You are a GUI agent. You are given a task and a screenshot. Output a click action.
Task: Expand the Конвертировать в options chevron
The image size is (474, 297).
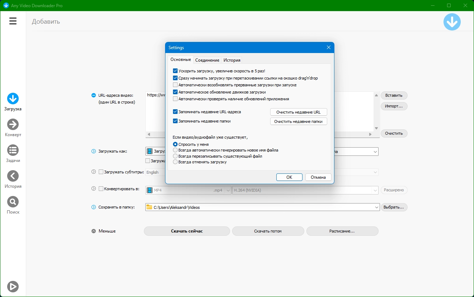pyautogui.click(x=94, y=188)
